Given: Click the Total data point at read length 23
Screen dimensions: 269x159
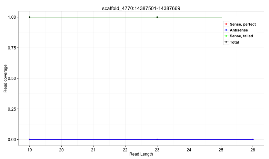Looking at the screenshot, I should click(x=157, y=17).
